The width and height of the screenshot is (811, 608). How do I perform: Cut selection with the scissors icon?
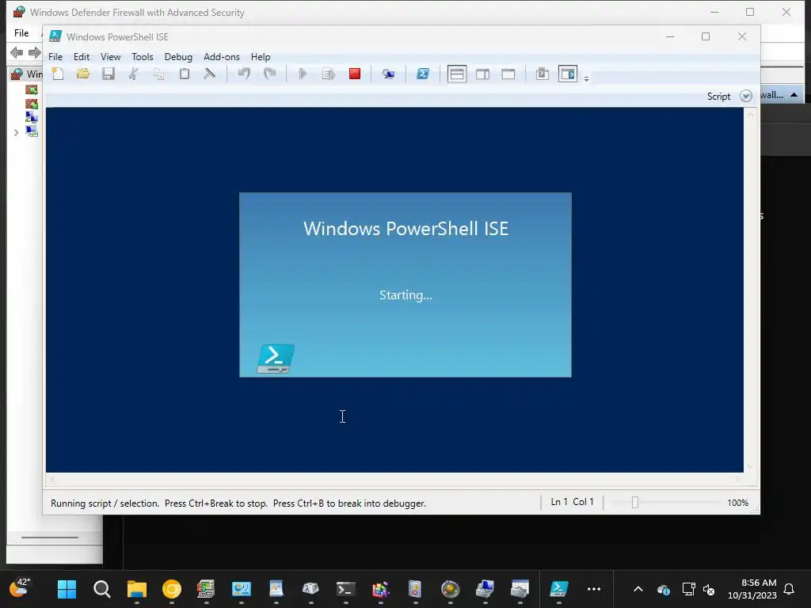(133, 74)
